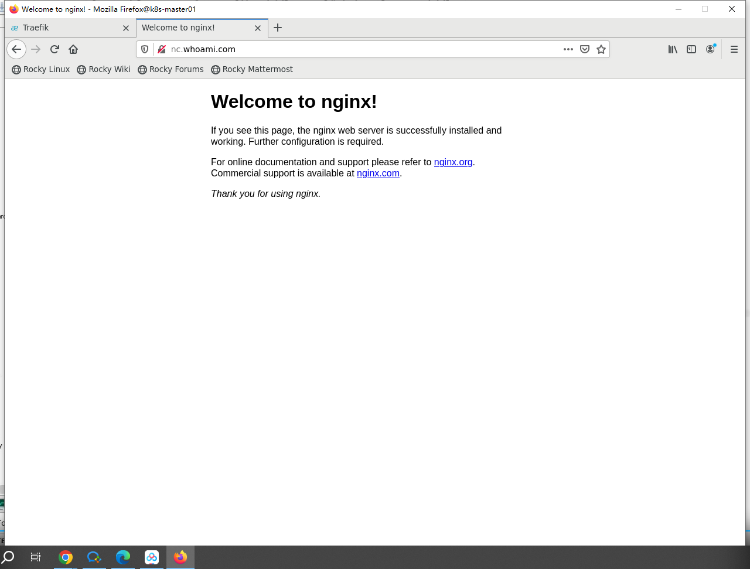Show the insecure connection site information
Image resolution: width=750 pixels, height=569 pixels.
tap(162, 49)
